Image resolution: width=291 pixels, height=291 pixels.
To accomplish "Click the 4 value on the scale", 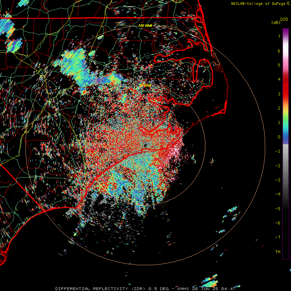I will (x=279, y=80).
